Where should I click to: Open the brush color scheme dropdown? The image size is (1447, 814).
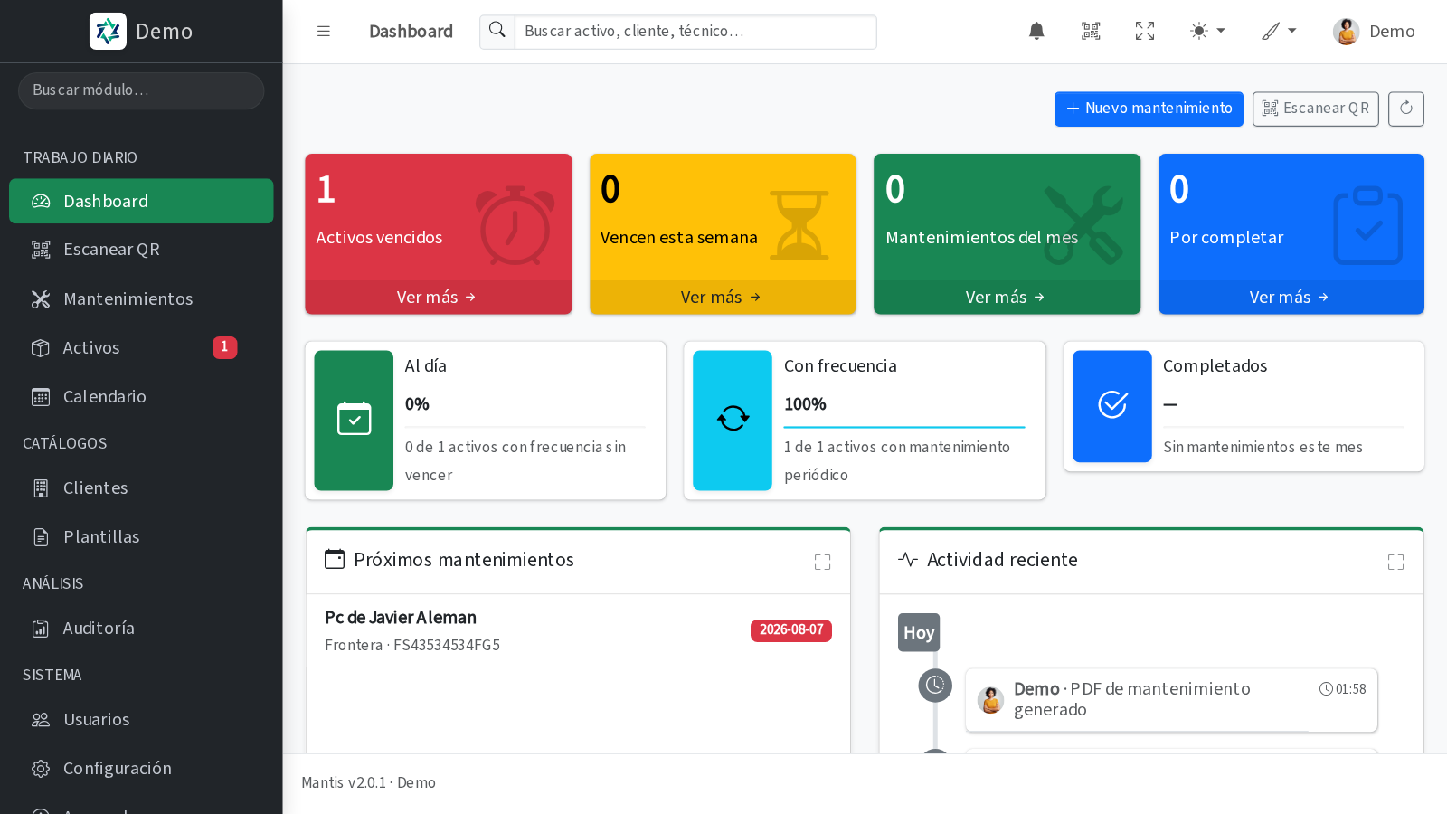[x=1279, y=32]
